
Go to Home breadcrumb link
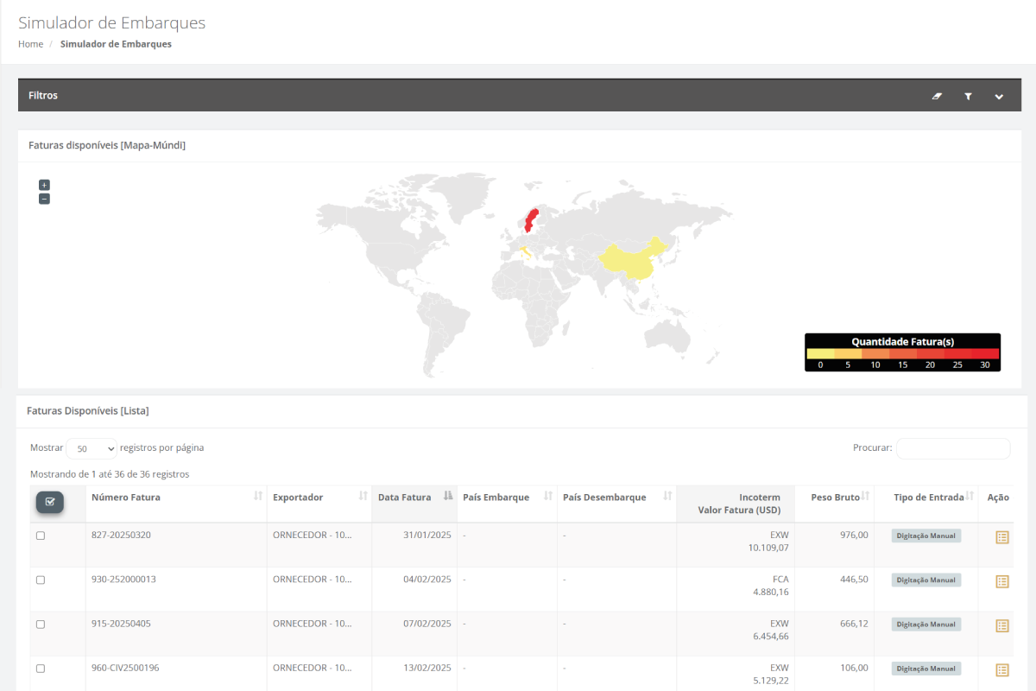point(30,44)
